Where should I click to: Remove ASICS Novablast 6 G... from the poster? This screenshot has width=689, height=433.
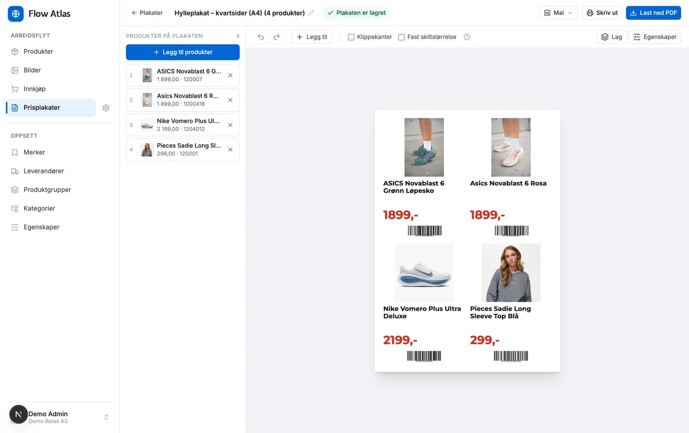230,75
